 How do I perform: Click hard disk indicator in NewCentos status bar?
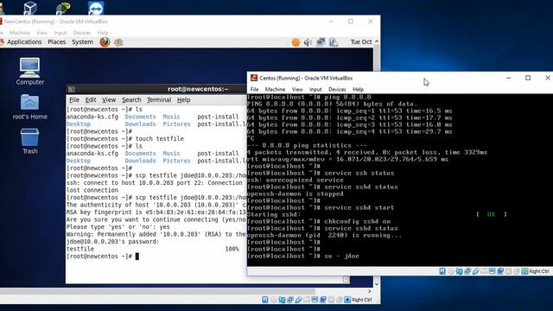[265, 300]
